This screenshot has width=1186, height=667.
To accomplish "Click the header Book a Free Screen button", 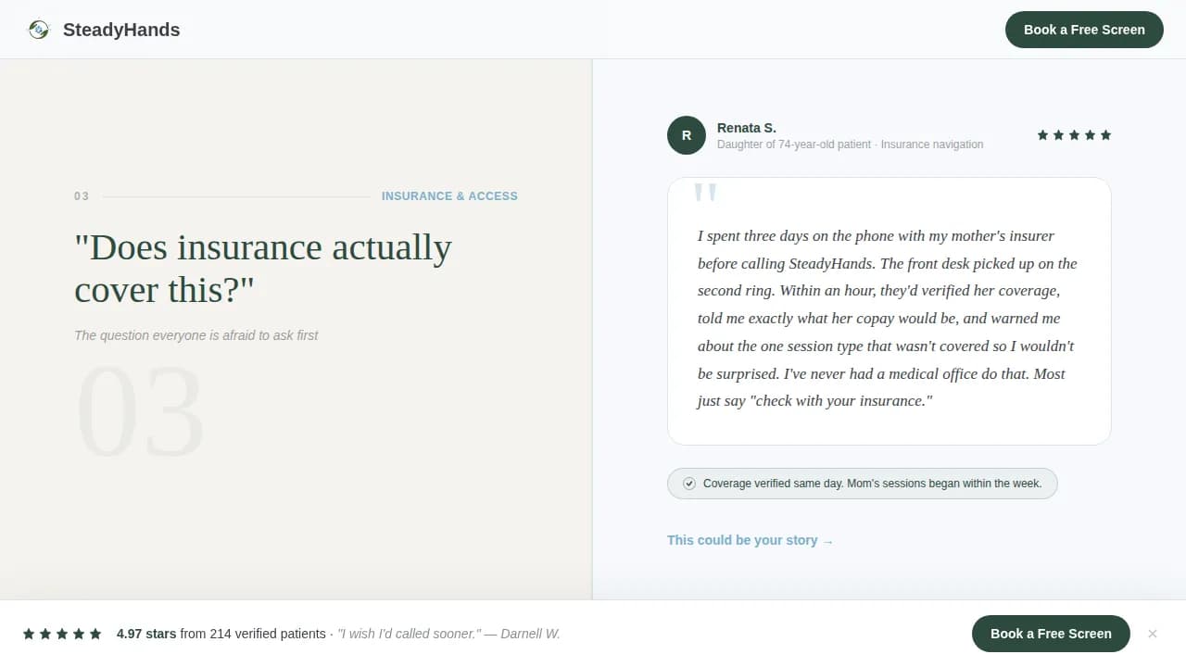I will pyautogui.click(x=1084, y=30).
